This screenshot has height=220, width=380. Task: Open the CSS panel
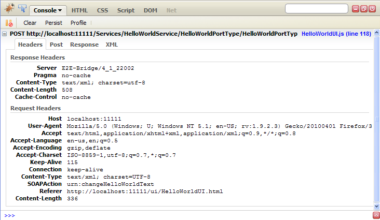102,10
